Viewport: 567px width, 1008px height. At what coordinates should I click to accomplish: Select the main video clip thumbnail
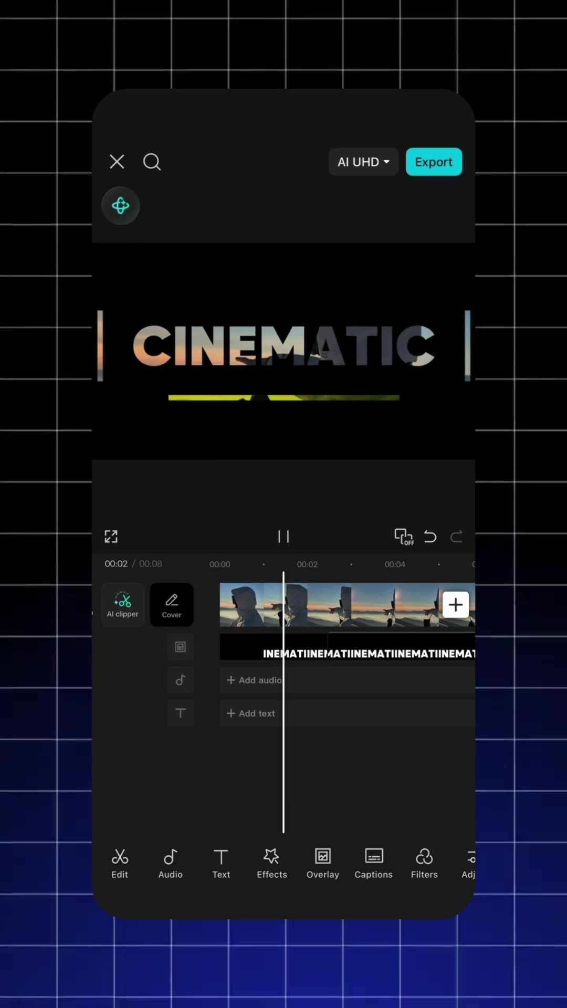point(348,605)
